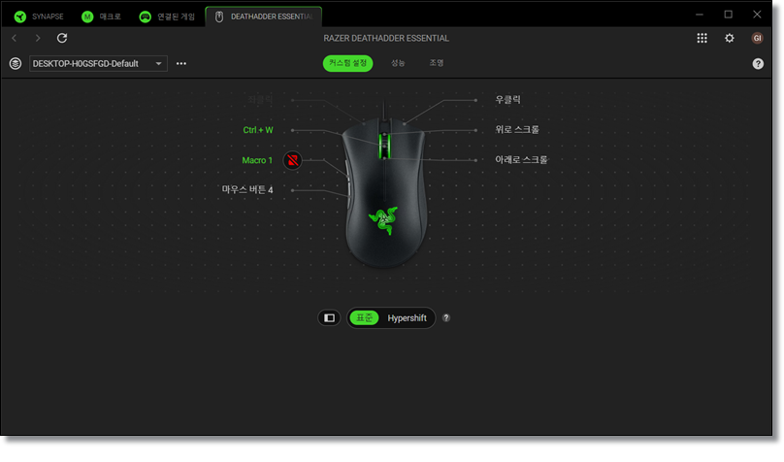Select 표준 mode
This screenshot has height=462, width=784.
364,318
